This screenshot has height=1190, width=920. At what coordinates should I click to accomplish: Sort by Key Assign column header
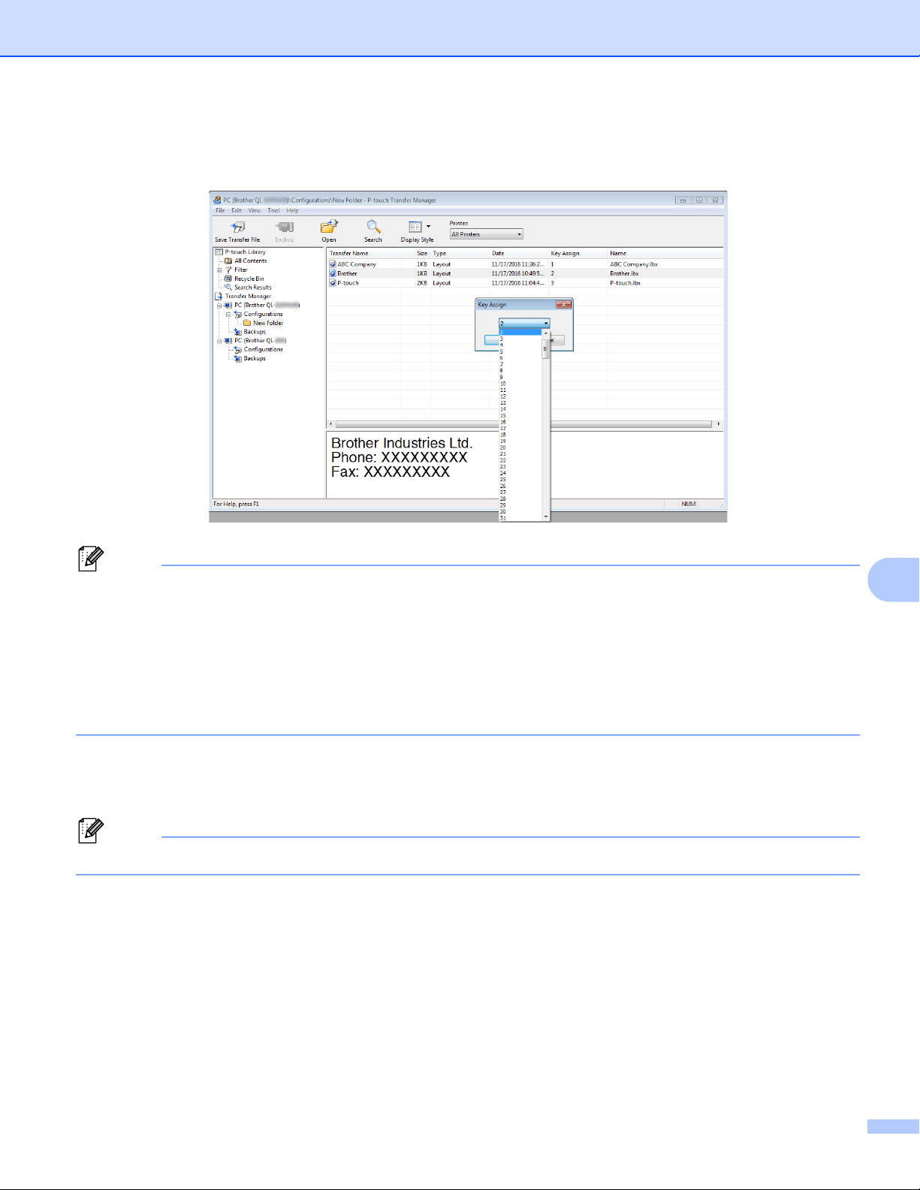click(578, 254)
